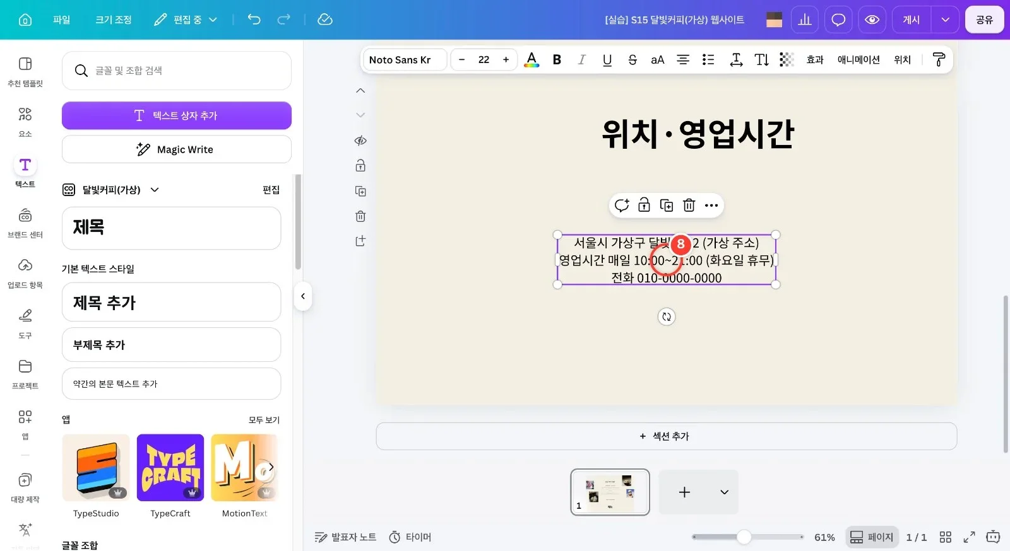
Task: Open text alignment options
Action: point(683,60)
